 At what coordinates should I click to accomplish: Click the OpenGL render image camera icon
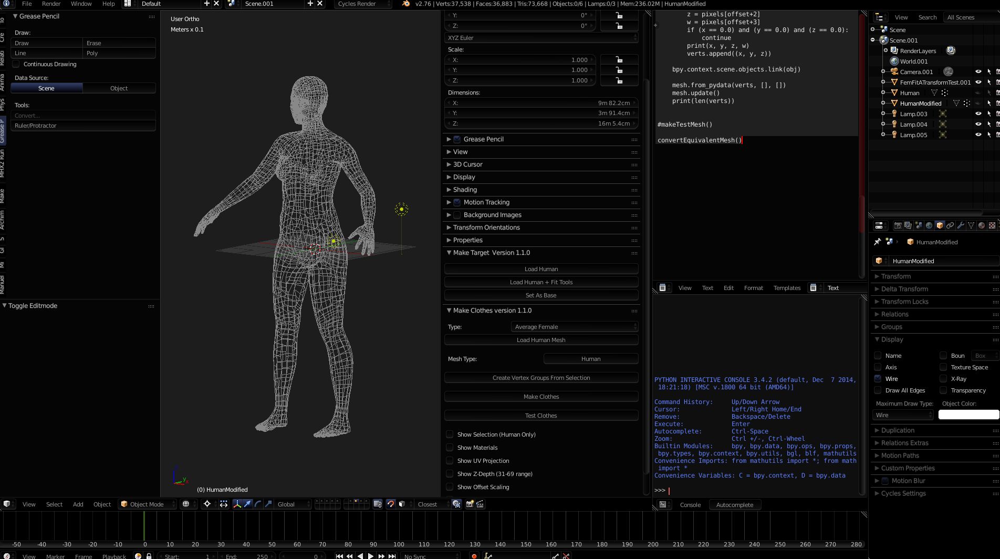pyautogui.click(x=470, y=504)
